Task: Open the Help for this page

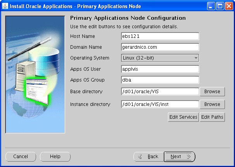Action: (x=55, y=157)
